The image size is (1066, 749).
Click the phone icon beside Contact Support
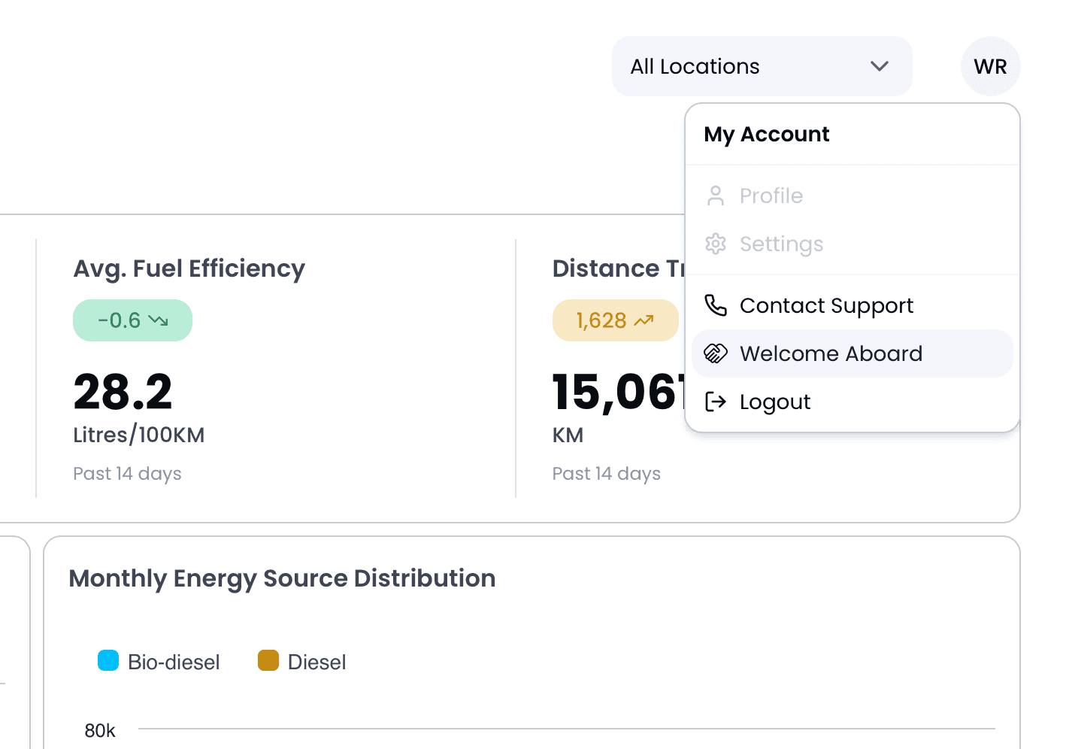pyautogui.click(x=715, y=305)
